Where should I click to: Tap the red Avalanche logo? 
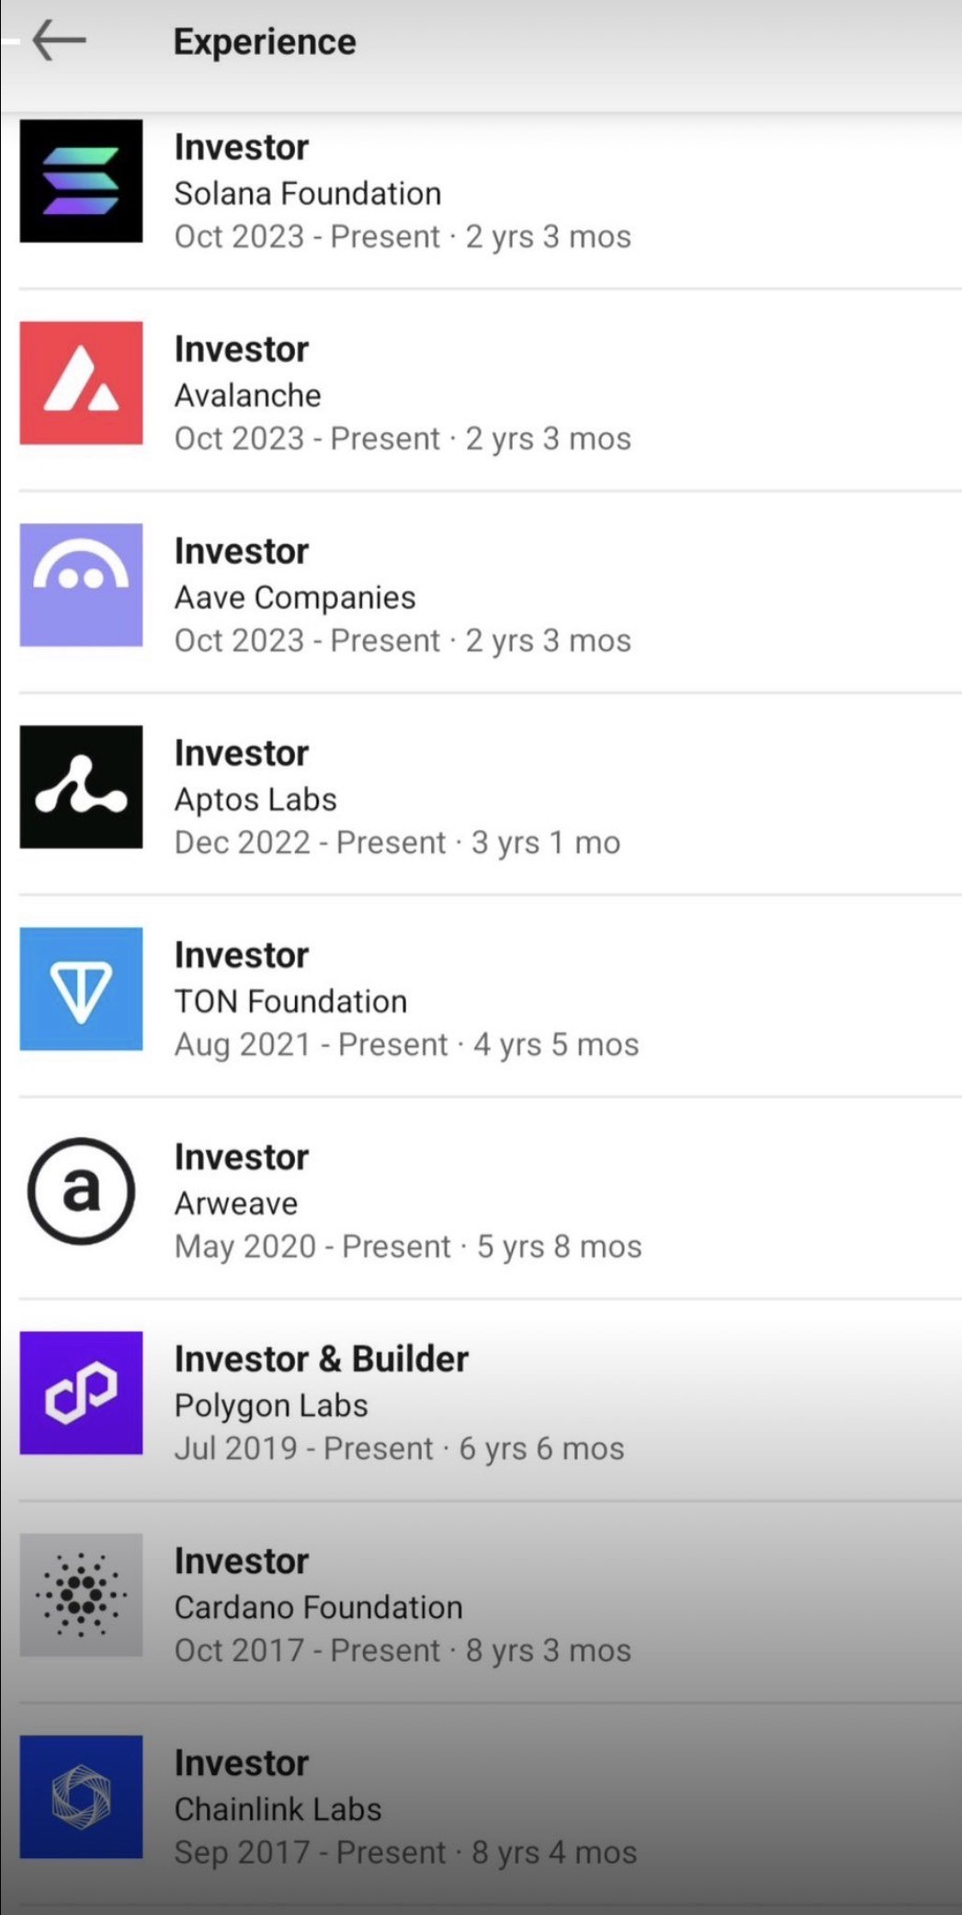[x=81, y=383]
